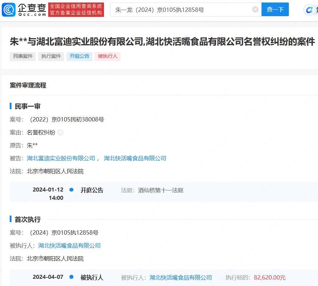
Task: Click court name 北京市朝阳区人民法院 under 民事一审
Action: pyautogui.click(x=55, y=171)
